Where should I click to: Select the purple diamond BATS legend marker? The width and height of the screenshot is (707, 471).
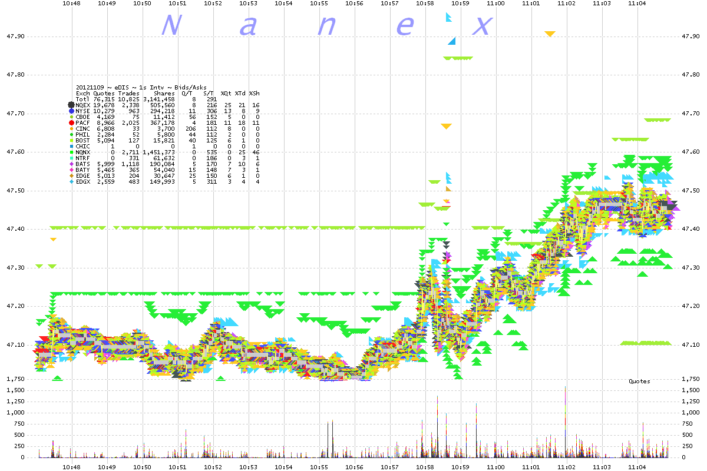point(71,164)
